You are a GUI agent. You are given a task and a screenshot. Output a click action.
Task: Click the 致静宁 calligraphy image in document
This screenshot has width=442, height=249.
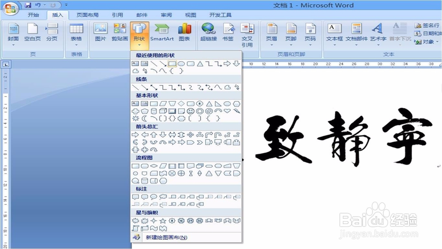click(344, 137)
